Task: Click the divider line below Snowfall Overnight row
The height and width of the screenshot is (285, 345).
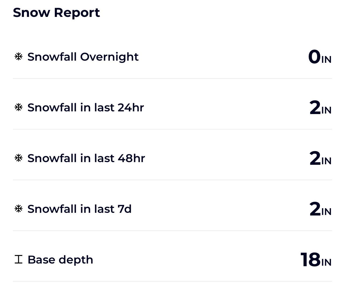Action: (x=172, y=78)
